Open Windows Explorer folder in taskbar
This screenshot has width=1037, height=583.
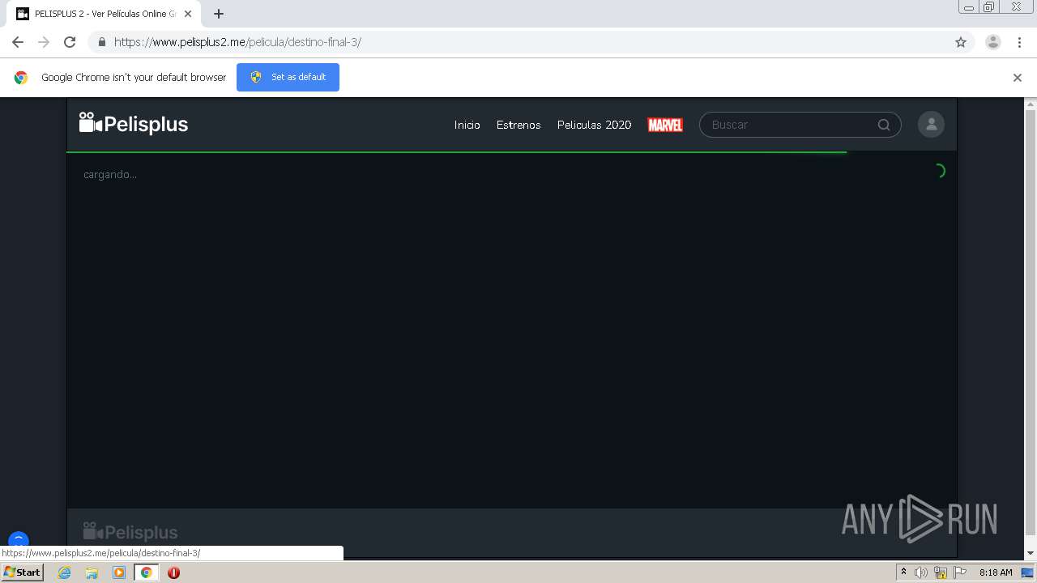[x=92, y=572]
